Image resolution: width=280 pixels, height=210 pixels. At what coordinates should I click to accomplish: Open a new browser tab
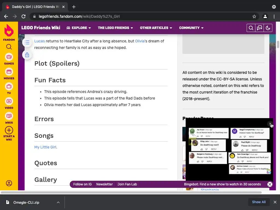click(x=74, y=7)
